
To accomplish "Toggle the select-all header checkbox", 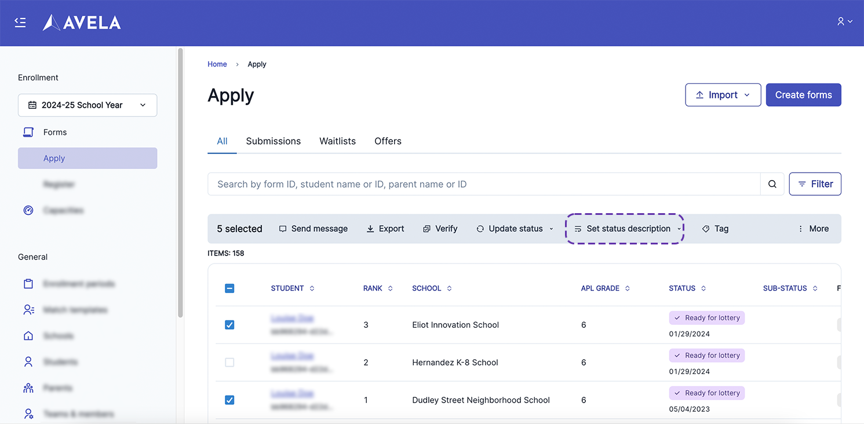I will [x=229, y=288].
